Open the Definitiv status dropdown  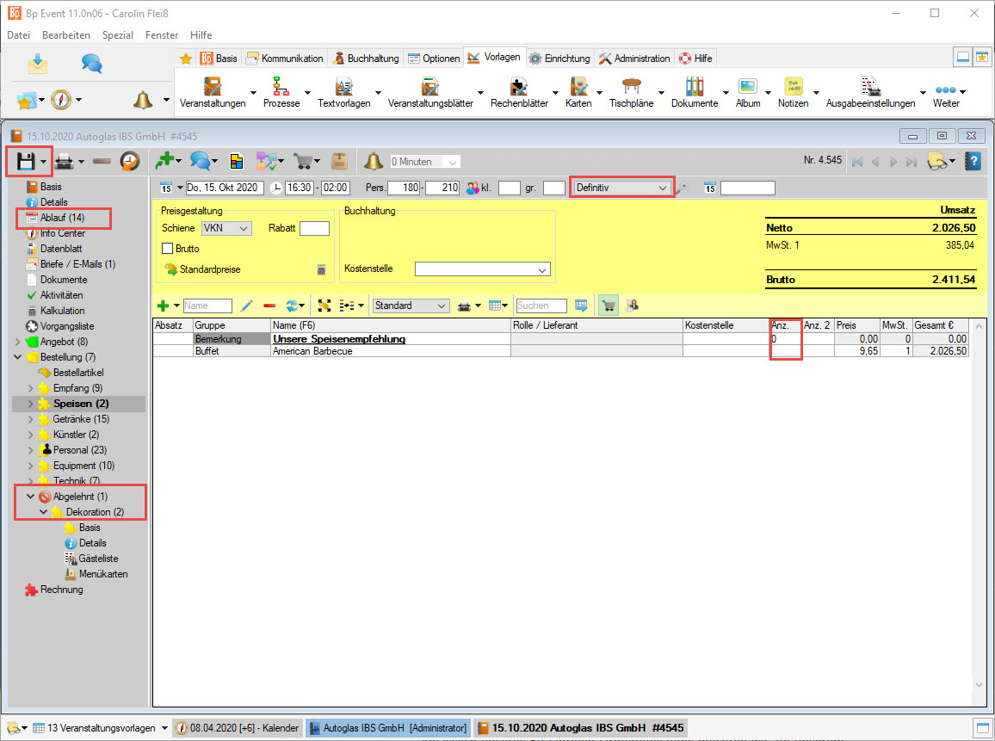pos(622,188)
